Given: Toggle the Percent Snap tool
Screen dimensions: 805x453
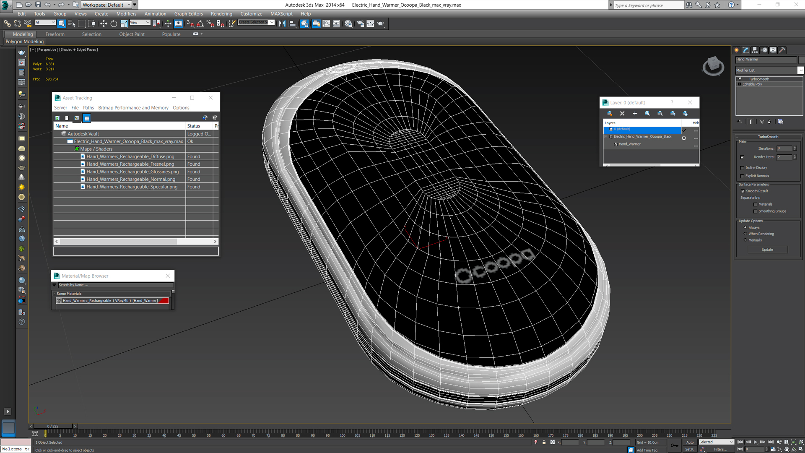Looking at the screenshot, I should tap(210, 23).
